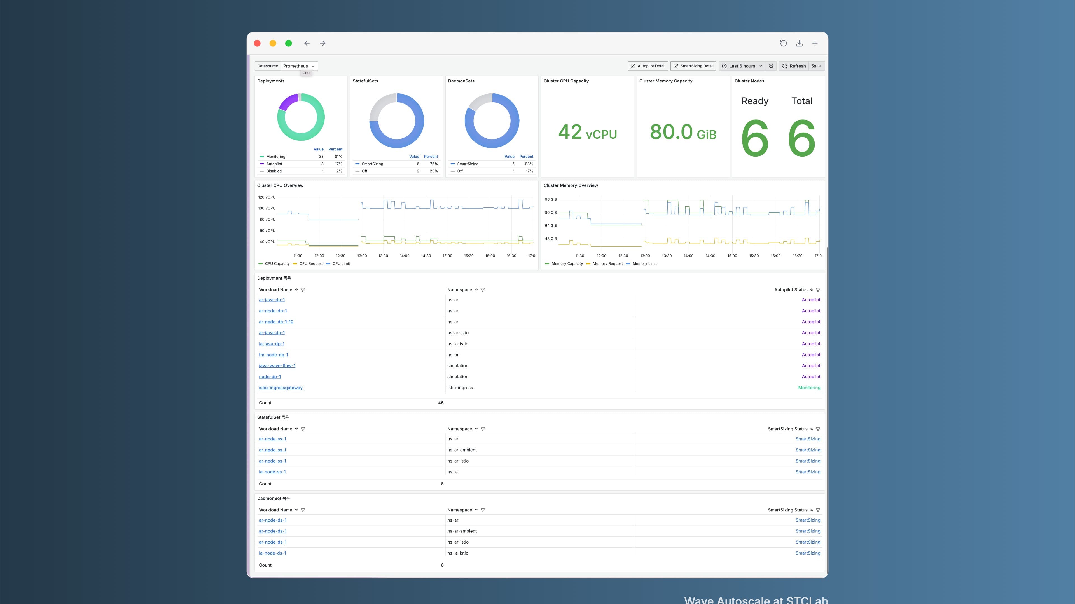Open the Autopilot Detail link
Screen dimensions: 1075x604
[648, 66]
